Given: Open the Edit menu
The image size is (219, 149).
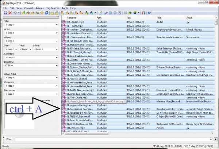Looking at the screenshot, I should click(12, 8).
